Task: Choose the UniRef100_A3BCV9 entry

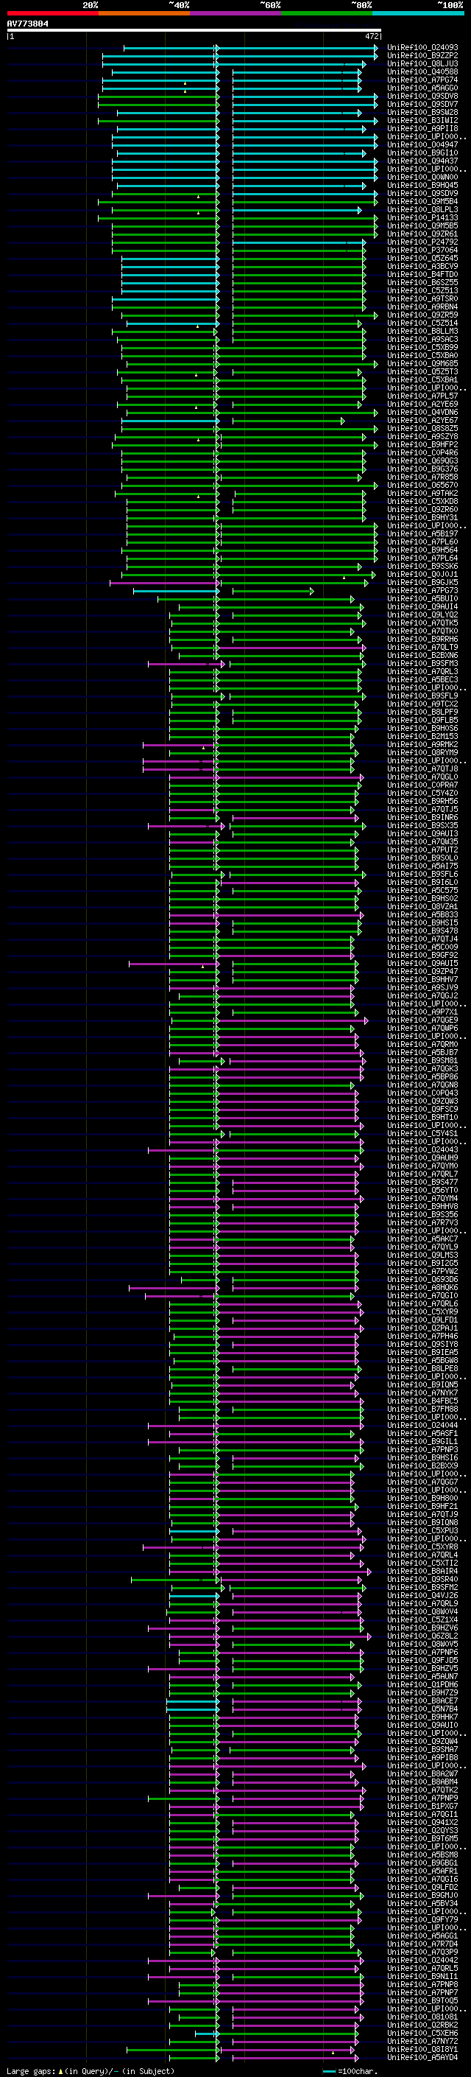Action: point(422,266)
